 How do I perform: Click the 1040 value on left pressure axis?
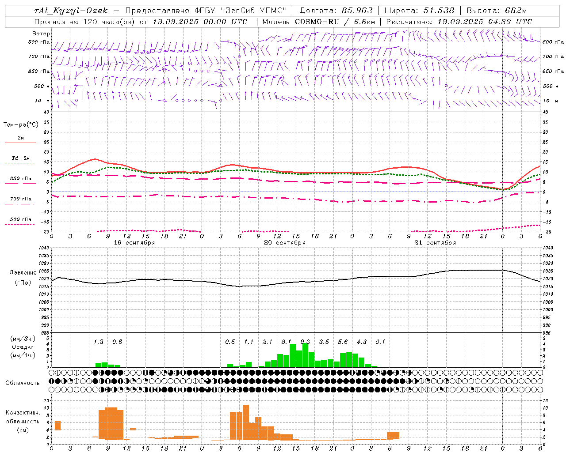click(x=43, y=248)
